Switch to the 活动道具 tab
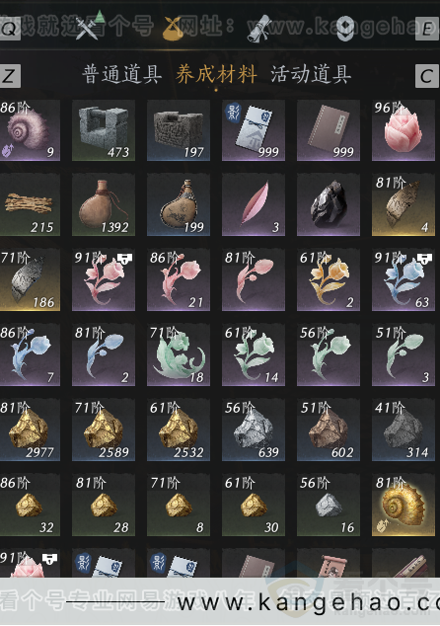440x626 pixels. [311, 75]
